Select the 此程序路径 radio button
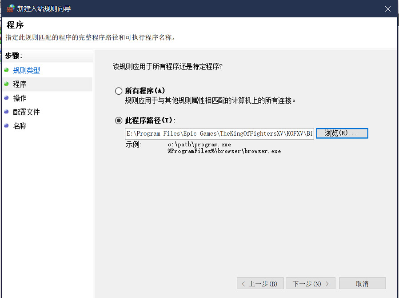Screen dimensions: 399x298 coord(119,120)
